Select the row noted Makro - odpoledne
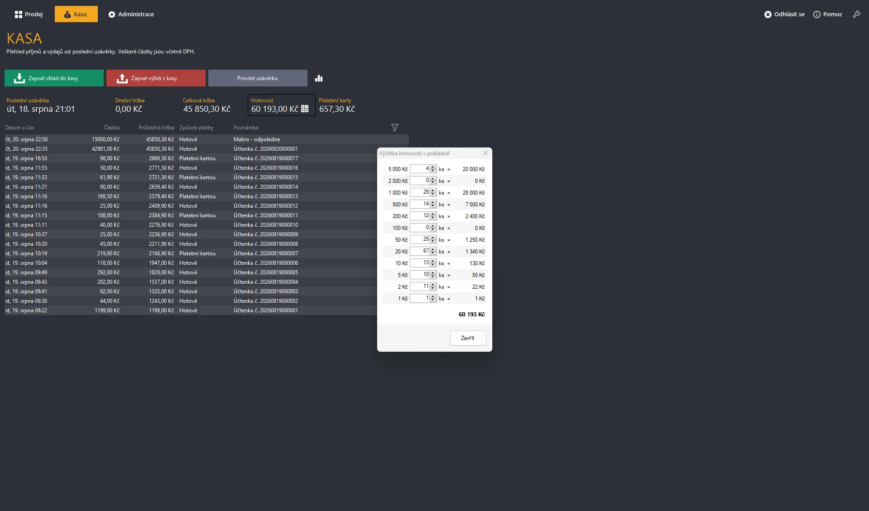 click(206, 139)
